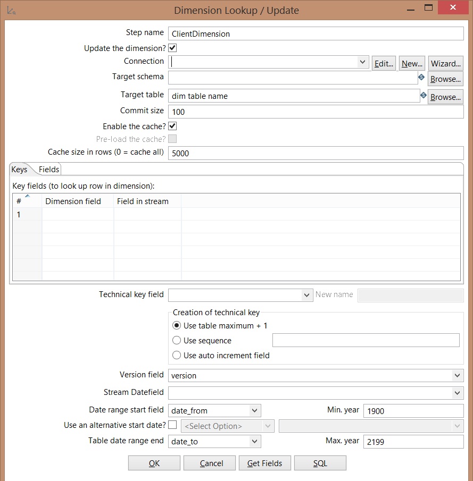473x481 pixels.
Task: Select 'Use sequence' radio option
Action: tap(177, 340)
